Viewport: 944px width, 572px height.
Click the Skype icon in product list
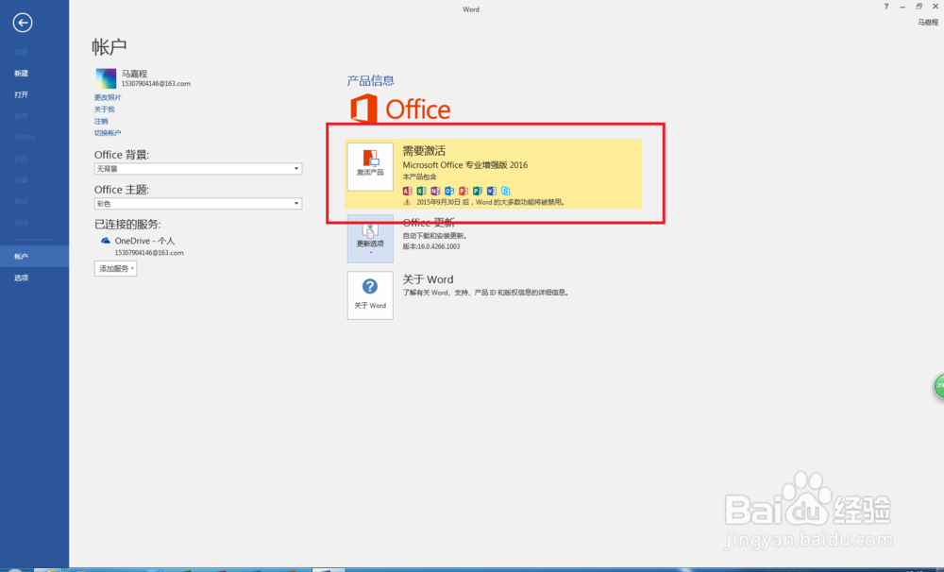pos(506,191)
